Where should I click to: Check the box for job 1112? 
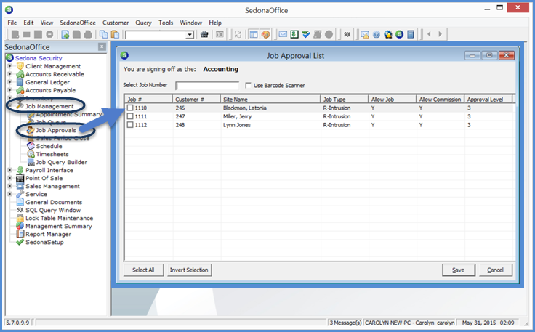coord(130,125)
